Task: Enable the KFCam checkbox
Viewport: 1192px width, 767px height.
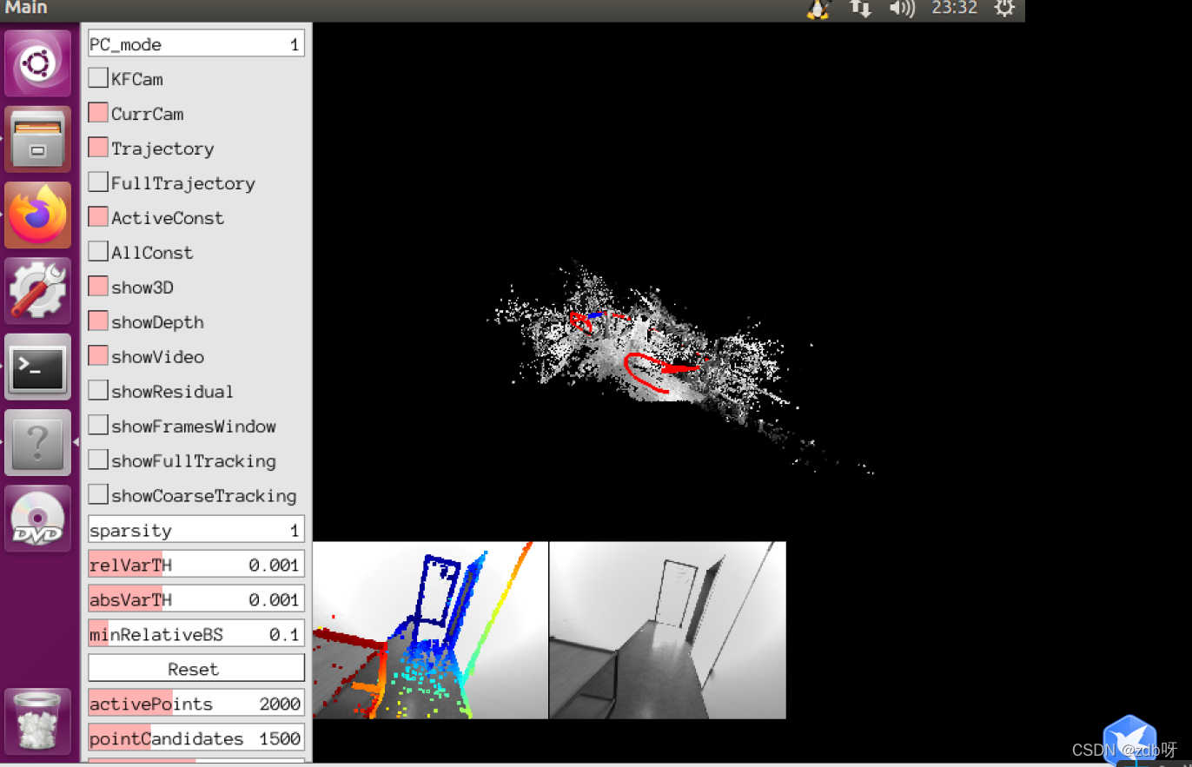Action: coord(98,78)
